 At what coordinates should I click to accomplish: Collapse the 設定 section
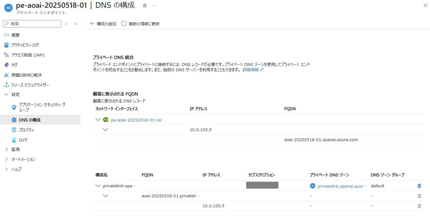(x=7, y=94)
